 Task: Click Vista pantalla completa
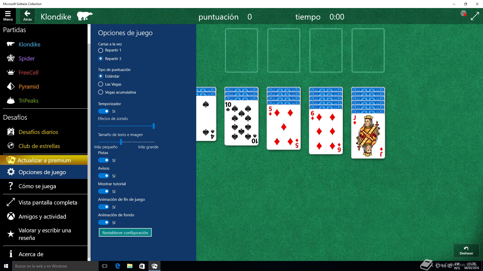point(44,202)
